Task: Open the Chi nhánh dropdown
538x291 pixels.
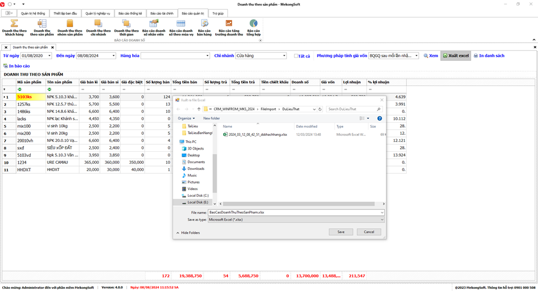Action: (x=284, y=56)
